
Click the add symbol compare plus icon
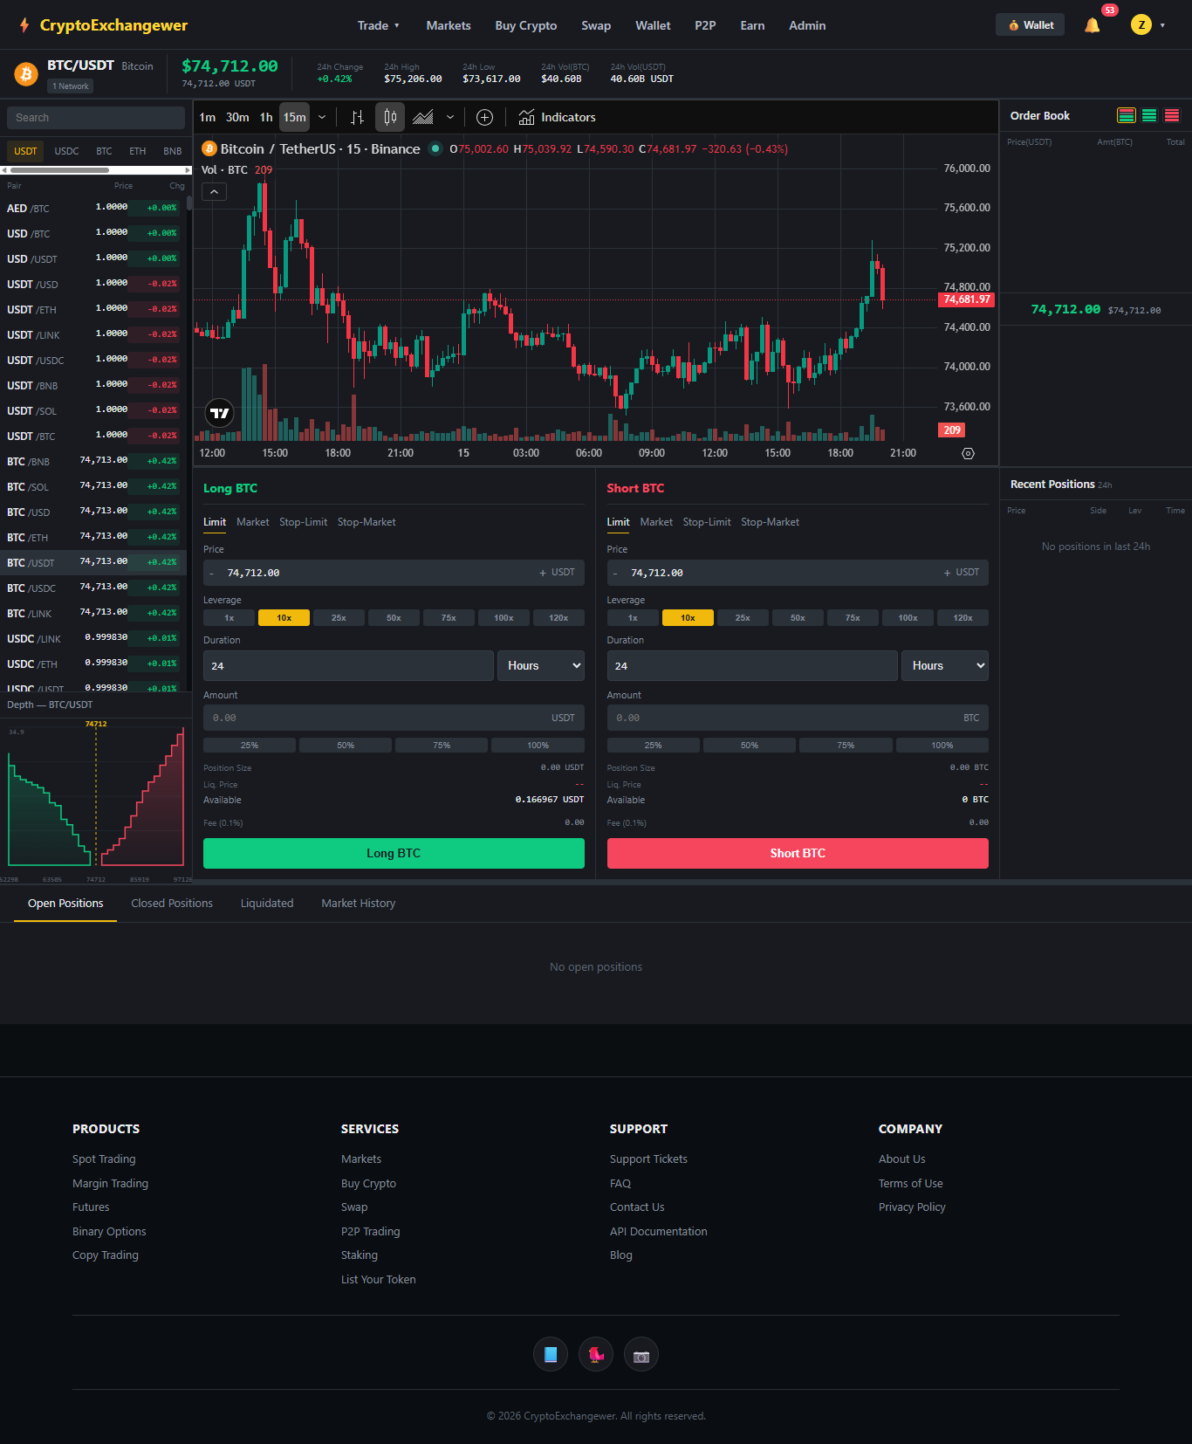tap(484, 117)
